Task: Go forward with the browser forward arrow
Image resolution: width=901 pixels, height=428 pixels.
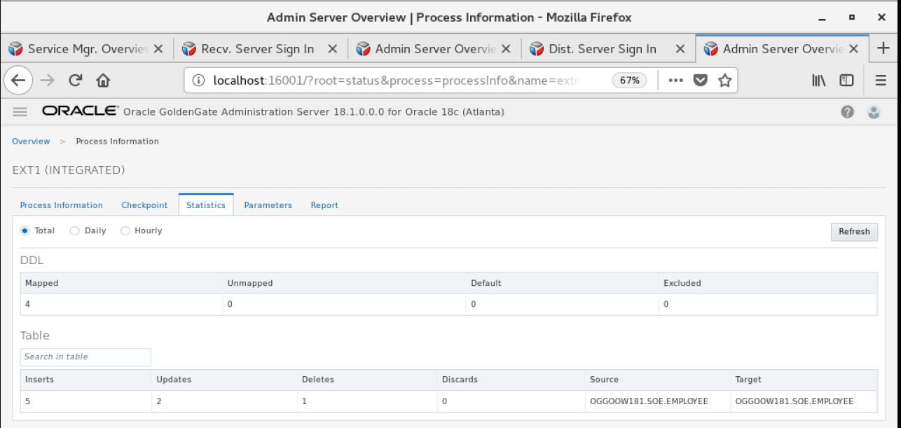Action: [x=46, y=80]
